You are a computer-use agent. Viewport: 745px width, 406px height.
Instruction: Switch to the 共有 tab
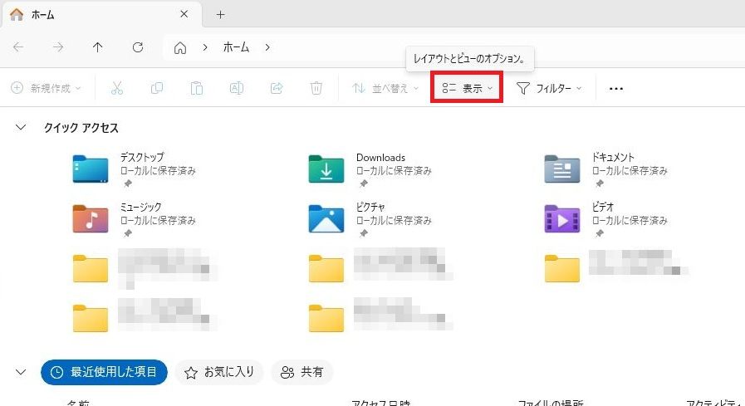[302, 372]
